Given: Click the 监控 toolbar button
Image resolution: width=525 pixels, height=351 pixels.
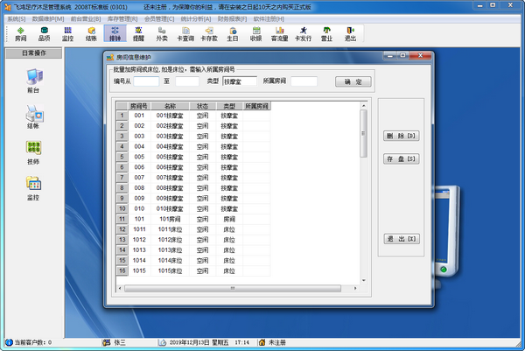Looking at the screenshot, I should [67, 34].
